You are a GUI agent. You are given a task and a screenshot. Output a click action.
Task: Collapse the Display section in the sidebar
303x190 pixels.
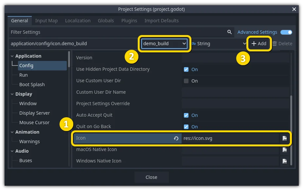pos(13,94)
